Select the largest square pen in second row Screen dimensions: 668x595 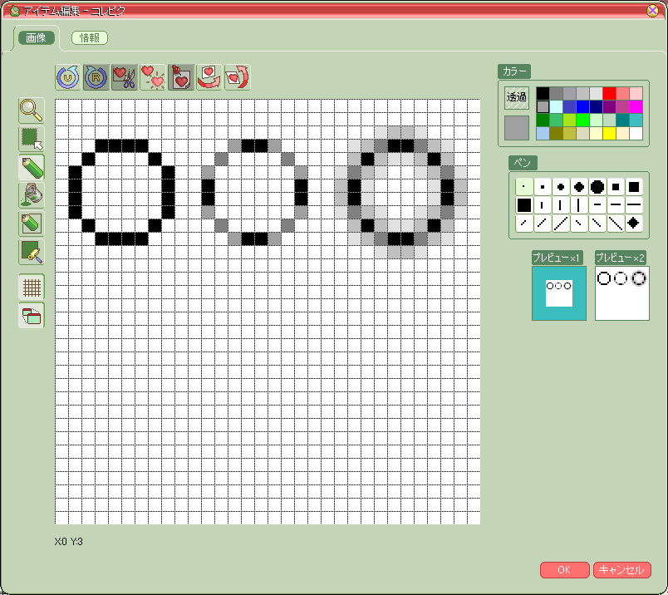coord(523,205)
